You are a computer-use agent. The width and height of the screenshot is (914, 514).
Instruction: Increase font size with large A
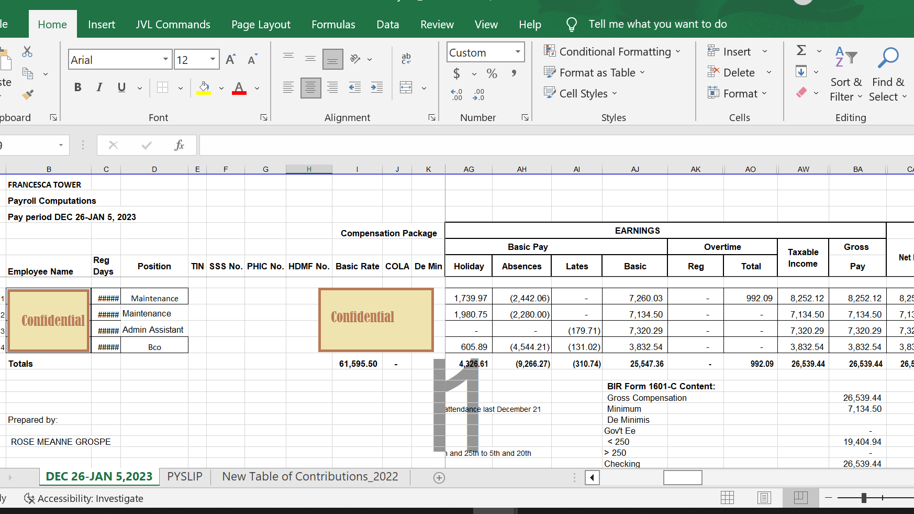[230, 60]
